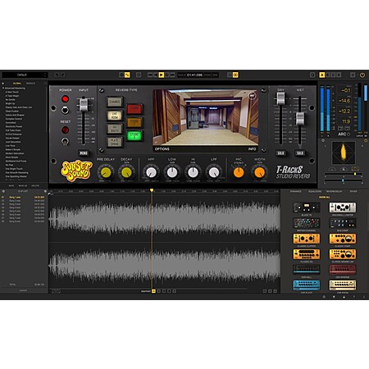Click OPTIONS below the studio image
This screenshot has height=369, width=369.
162,149
